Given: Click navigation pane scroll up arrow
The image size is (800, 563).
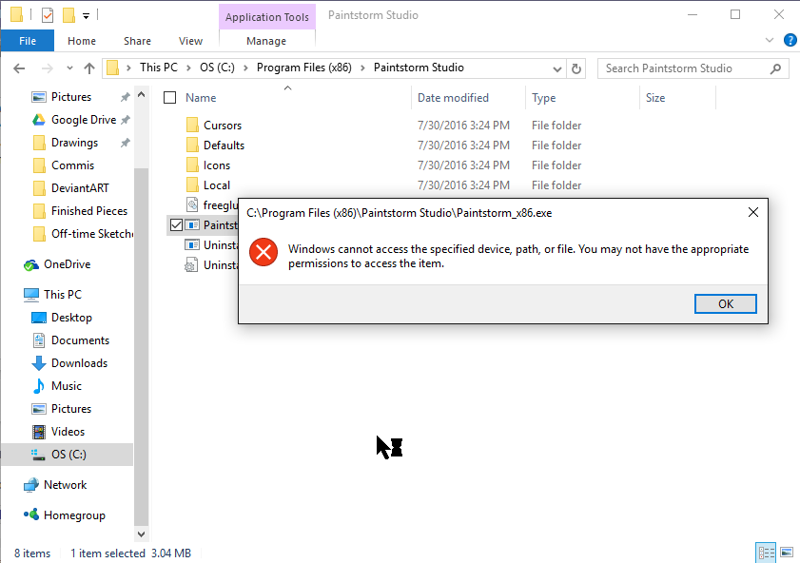Looking at the screenshot, I should click(x=142, y=95).
